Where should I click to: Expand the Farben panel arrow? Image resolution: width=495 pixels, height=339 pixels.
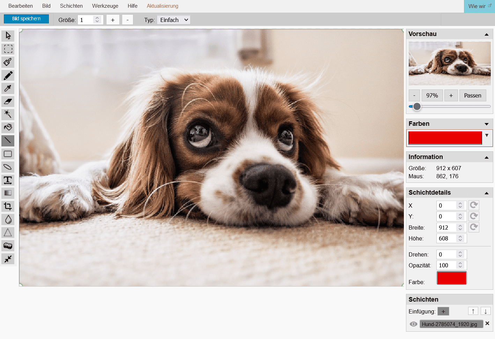pos(486,124)
